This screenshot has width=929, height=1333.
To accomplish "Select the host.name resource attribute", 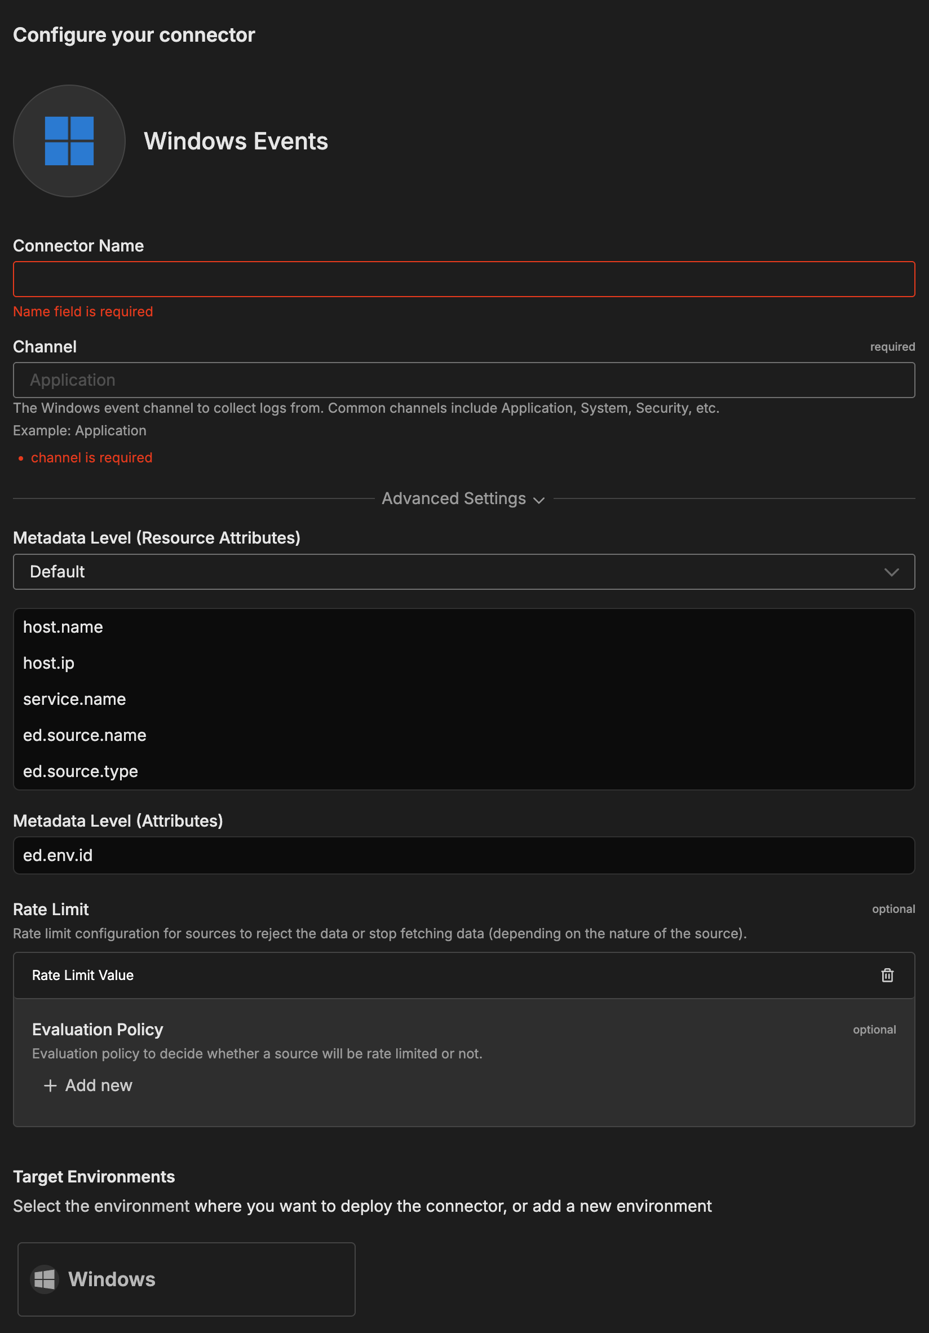I will click(63, 627).
